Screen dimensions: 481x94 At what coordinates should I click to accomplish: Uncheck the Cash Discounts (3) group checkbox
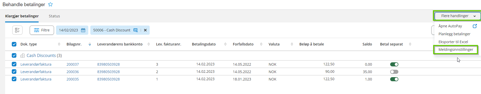coord(14,55)
